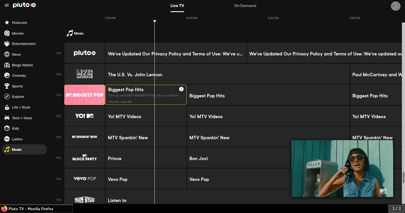
Task: Click the current time marker on timeline
Action: (x=154, y=21)
